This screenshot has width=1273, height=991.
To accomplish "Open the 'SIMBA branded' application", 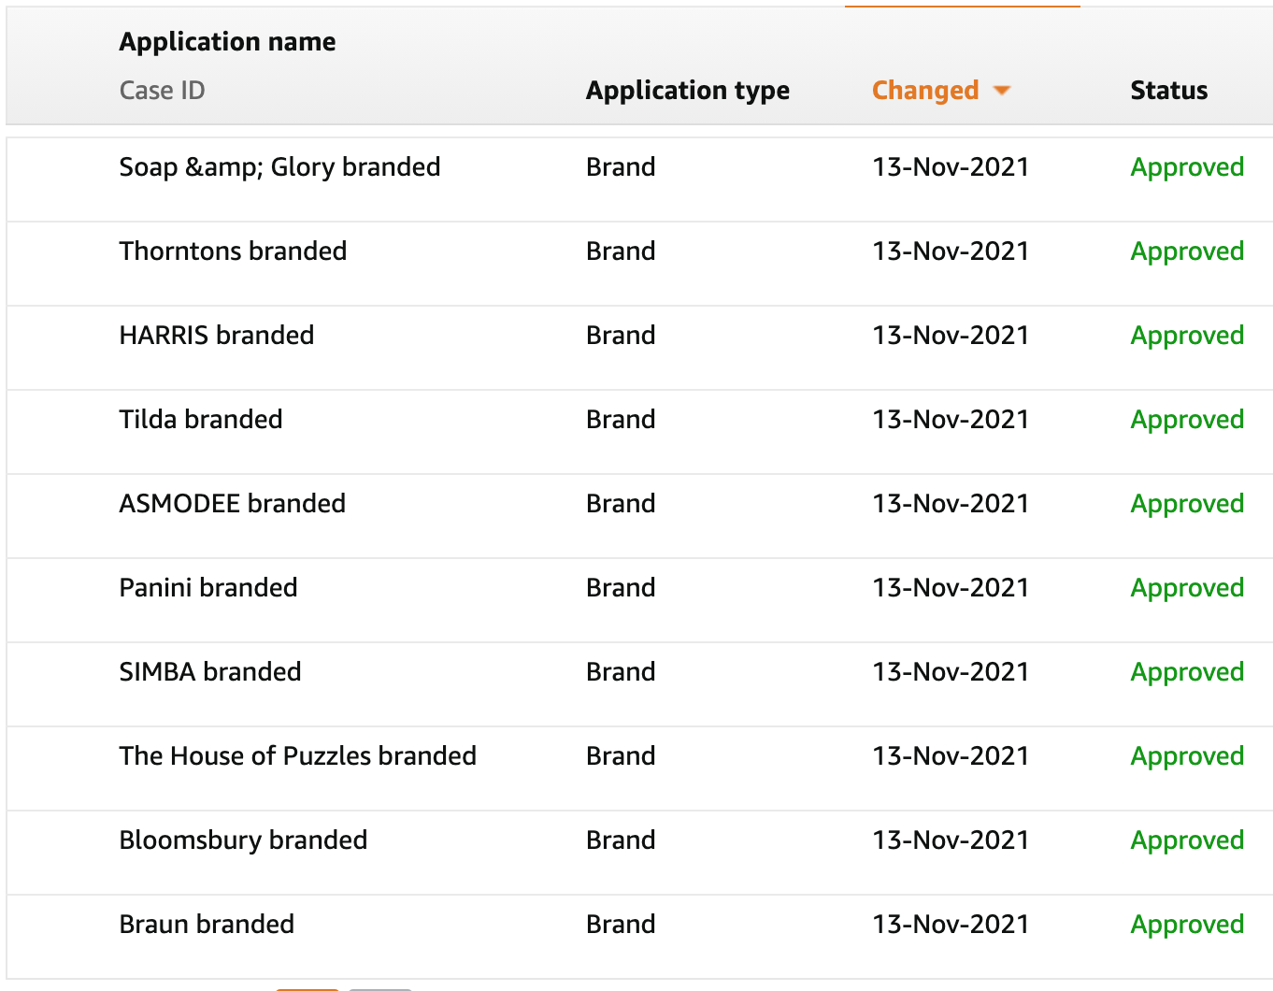I will pos(210,672).
